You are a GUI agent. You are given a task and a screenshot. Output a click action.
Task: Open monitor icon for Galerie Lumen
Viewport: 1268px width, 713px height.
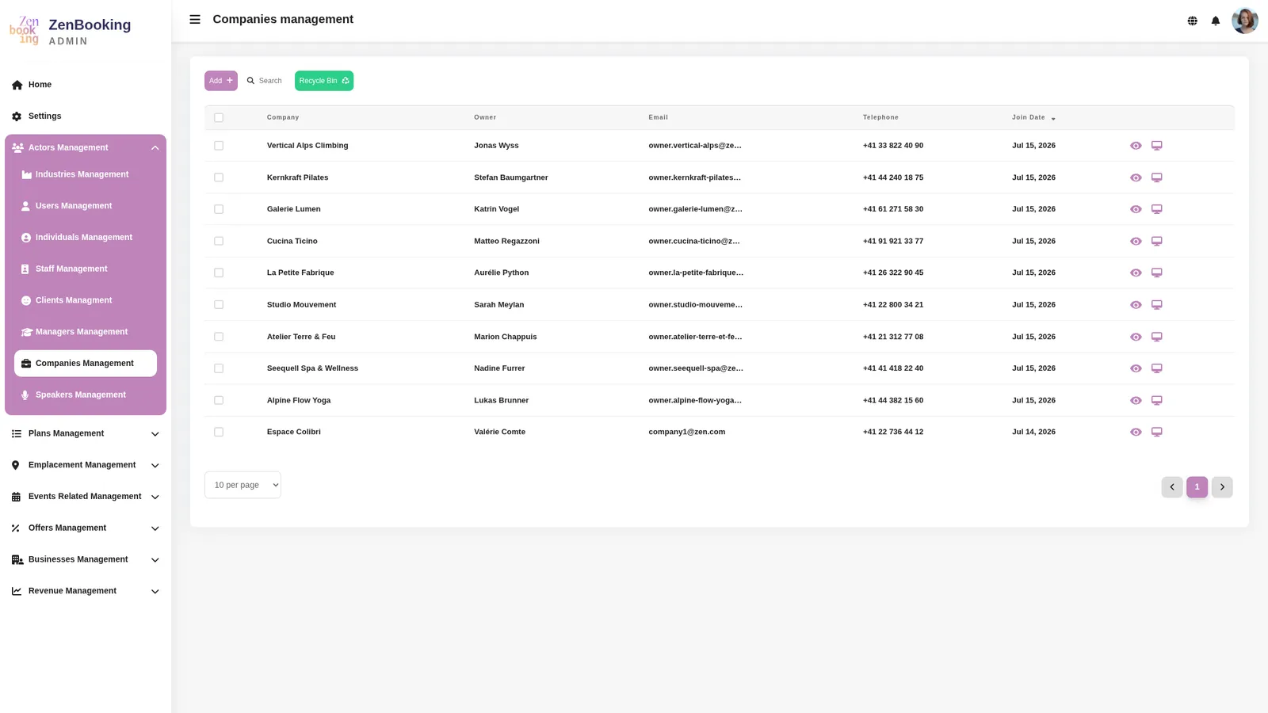click(x=1156, y=209)
